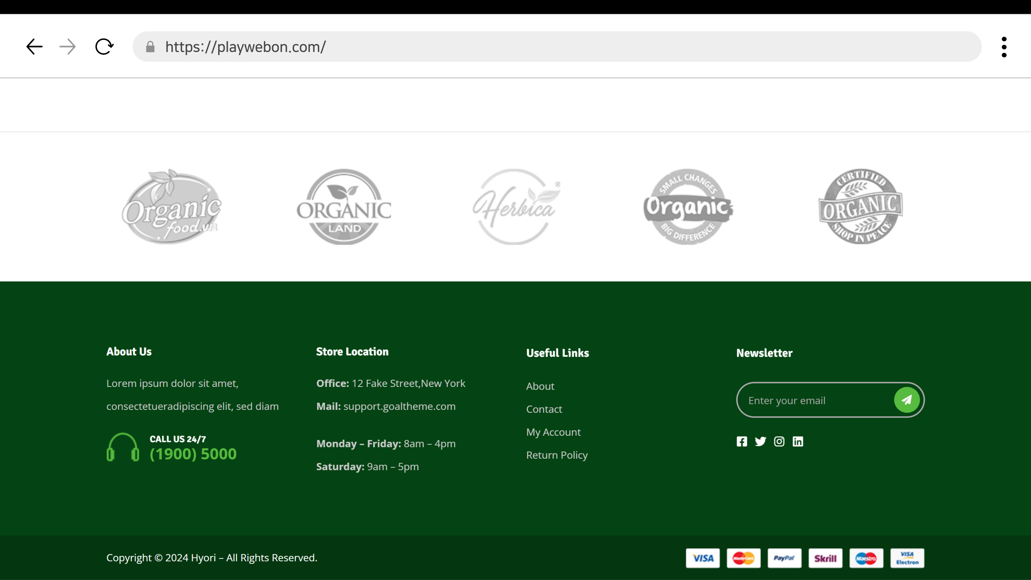1031x580 pixels.
Task: Click the browser forward arrow
Action: point(67,47)
